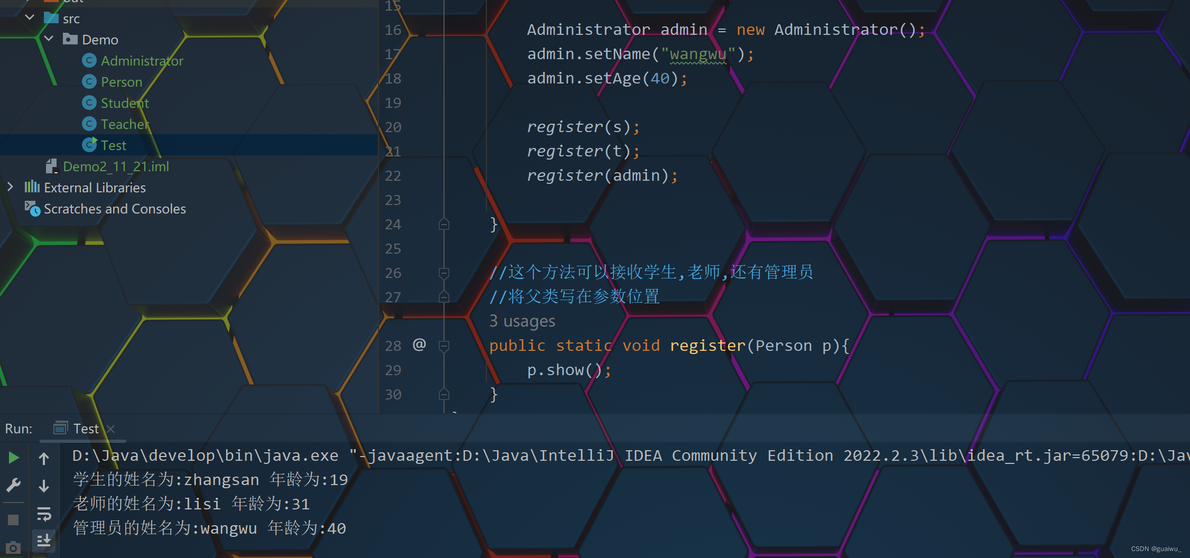Close the Test run tab

(110, 429)
